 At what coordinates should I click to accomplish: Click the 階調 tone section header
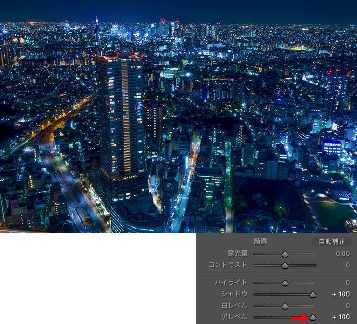coord(261,242)
